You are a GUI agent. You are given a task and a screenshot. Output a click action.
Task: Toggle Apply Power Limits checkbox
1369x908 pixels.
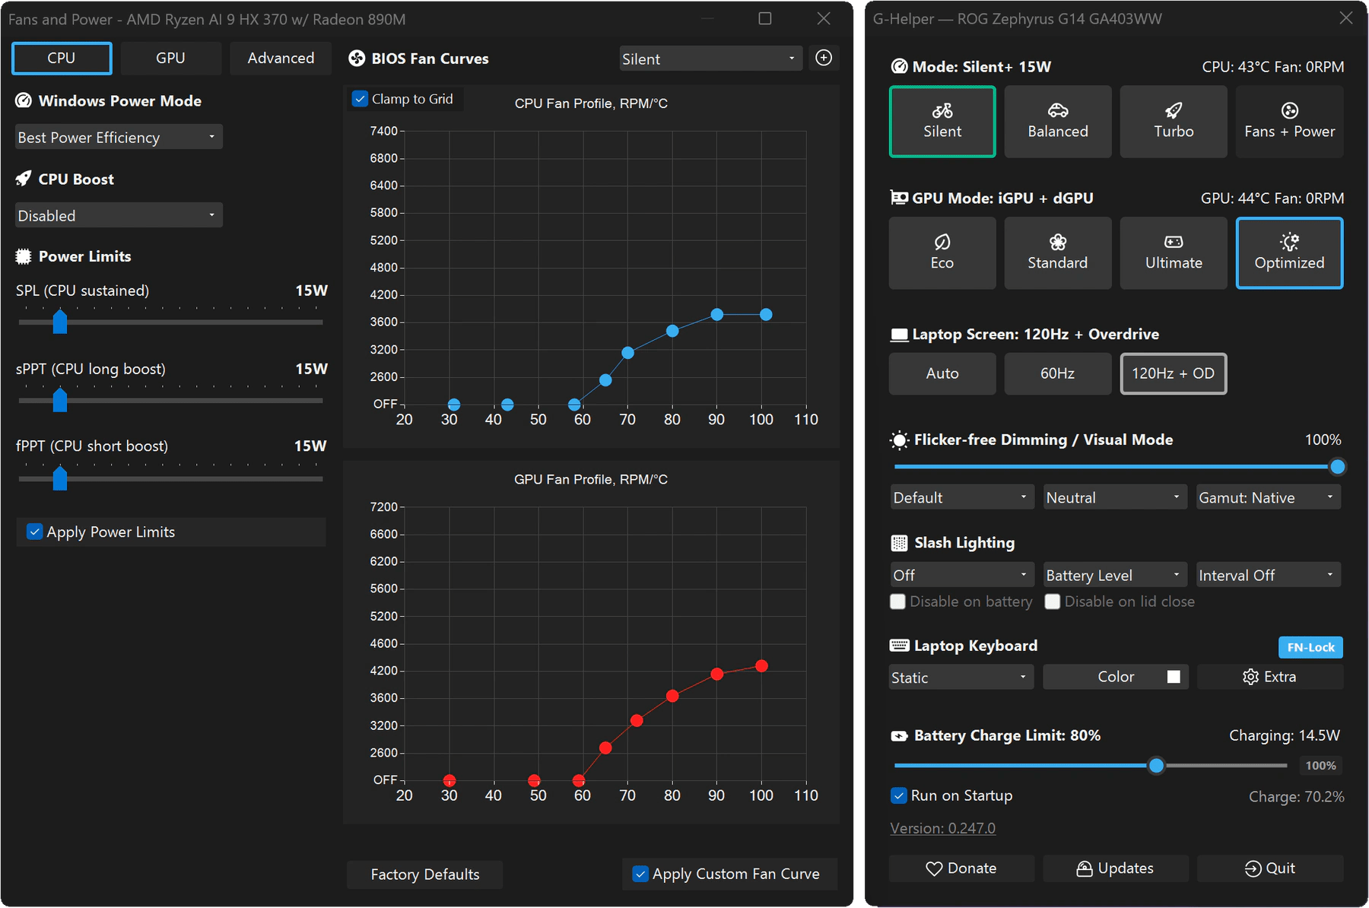[x=34, y=532]
